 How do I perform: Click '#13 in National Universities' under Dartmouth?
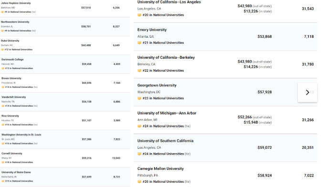[19, 68]
